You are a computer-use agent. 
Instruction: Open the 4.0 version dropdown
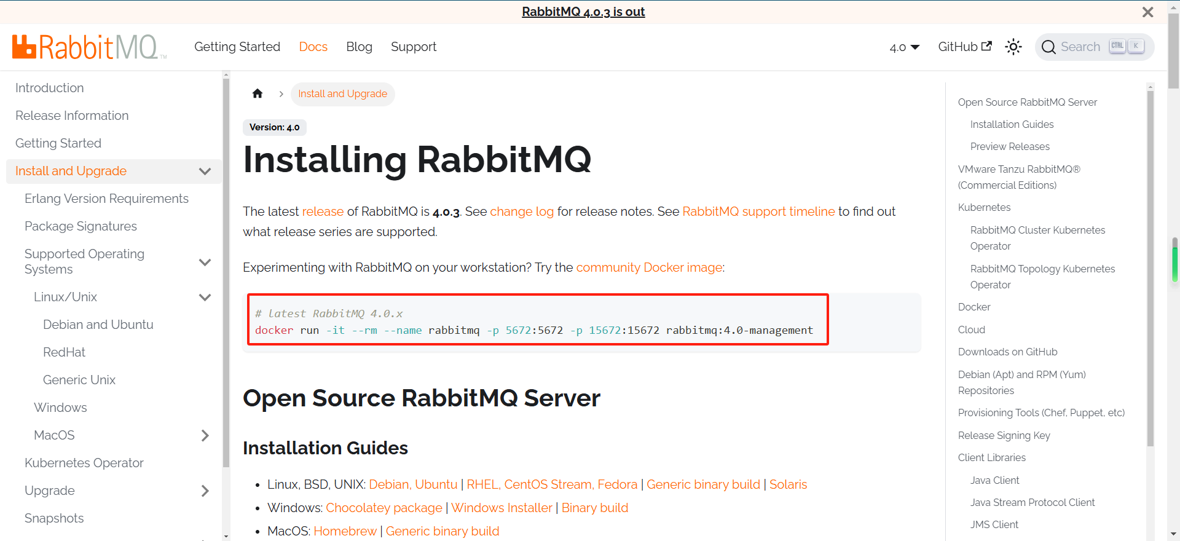904,47
